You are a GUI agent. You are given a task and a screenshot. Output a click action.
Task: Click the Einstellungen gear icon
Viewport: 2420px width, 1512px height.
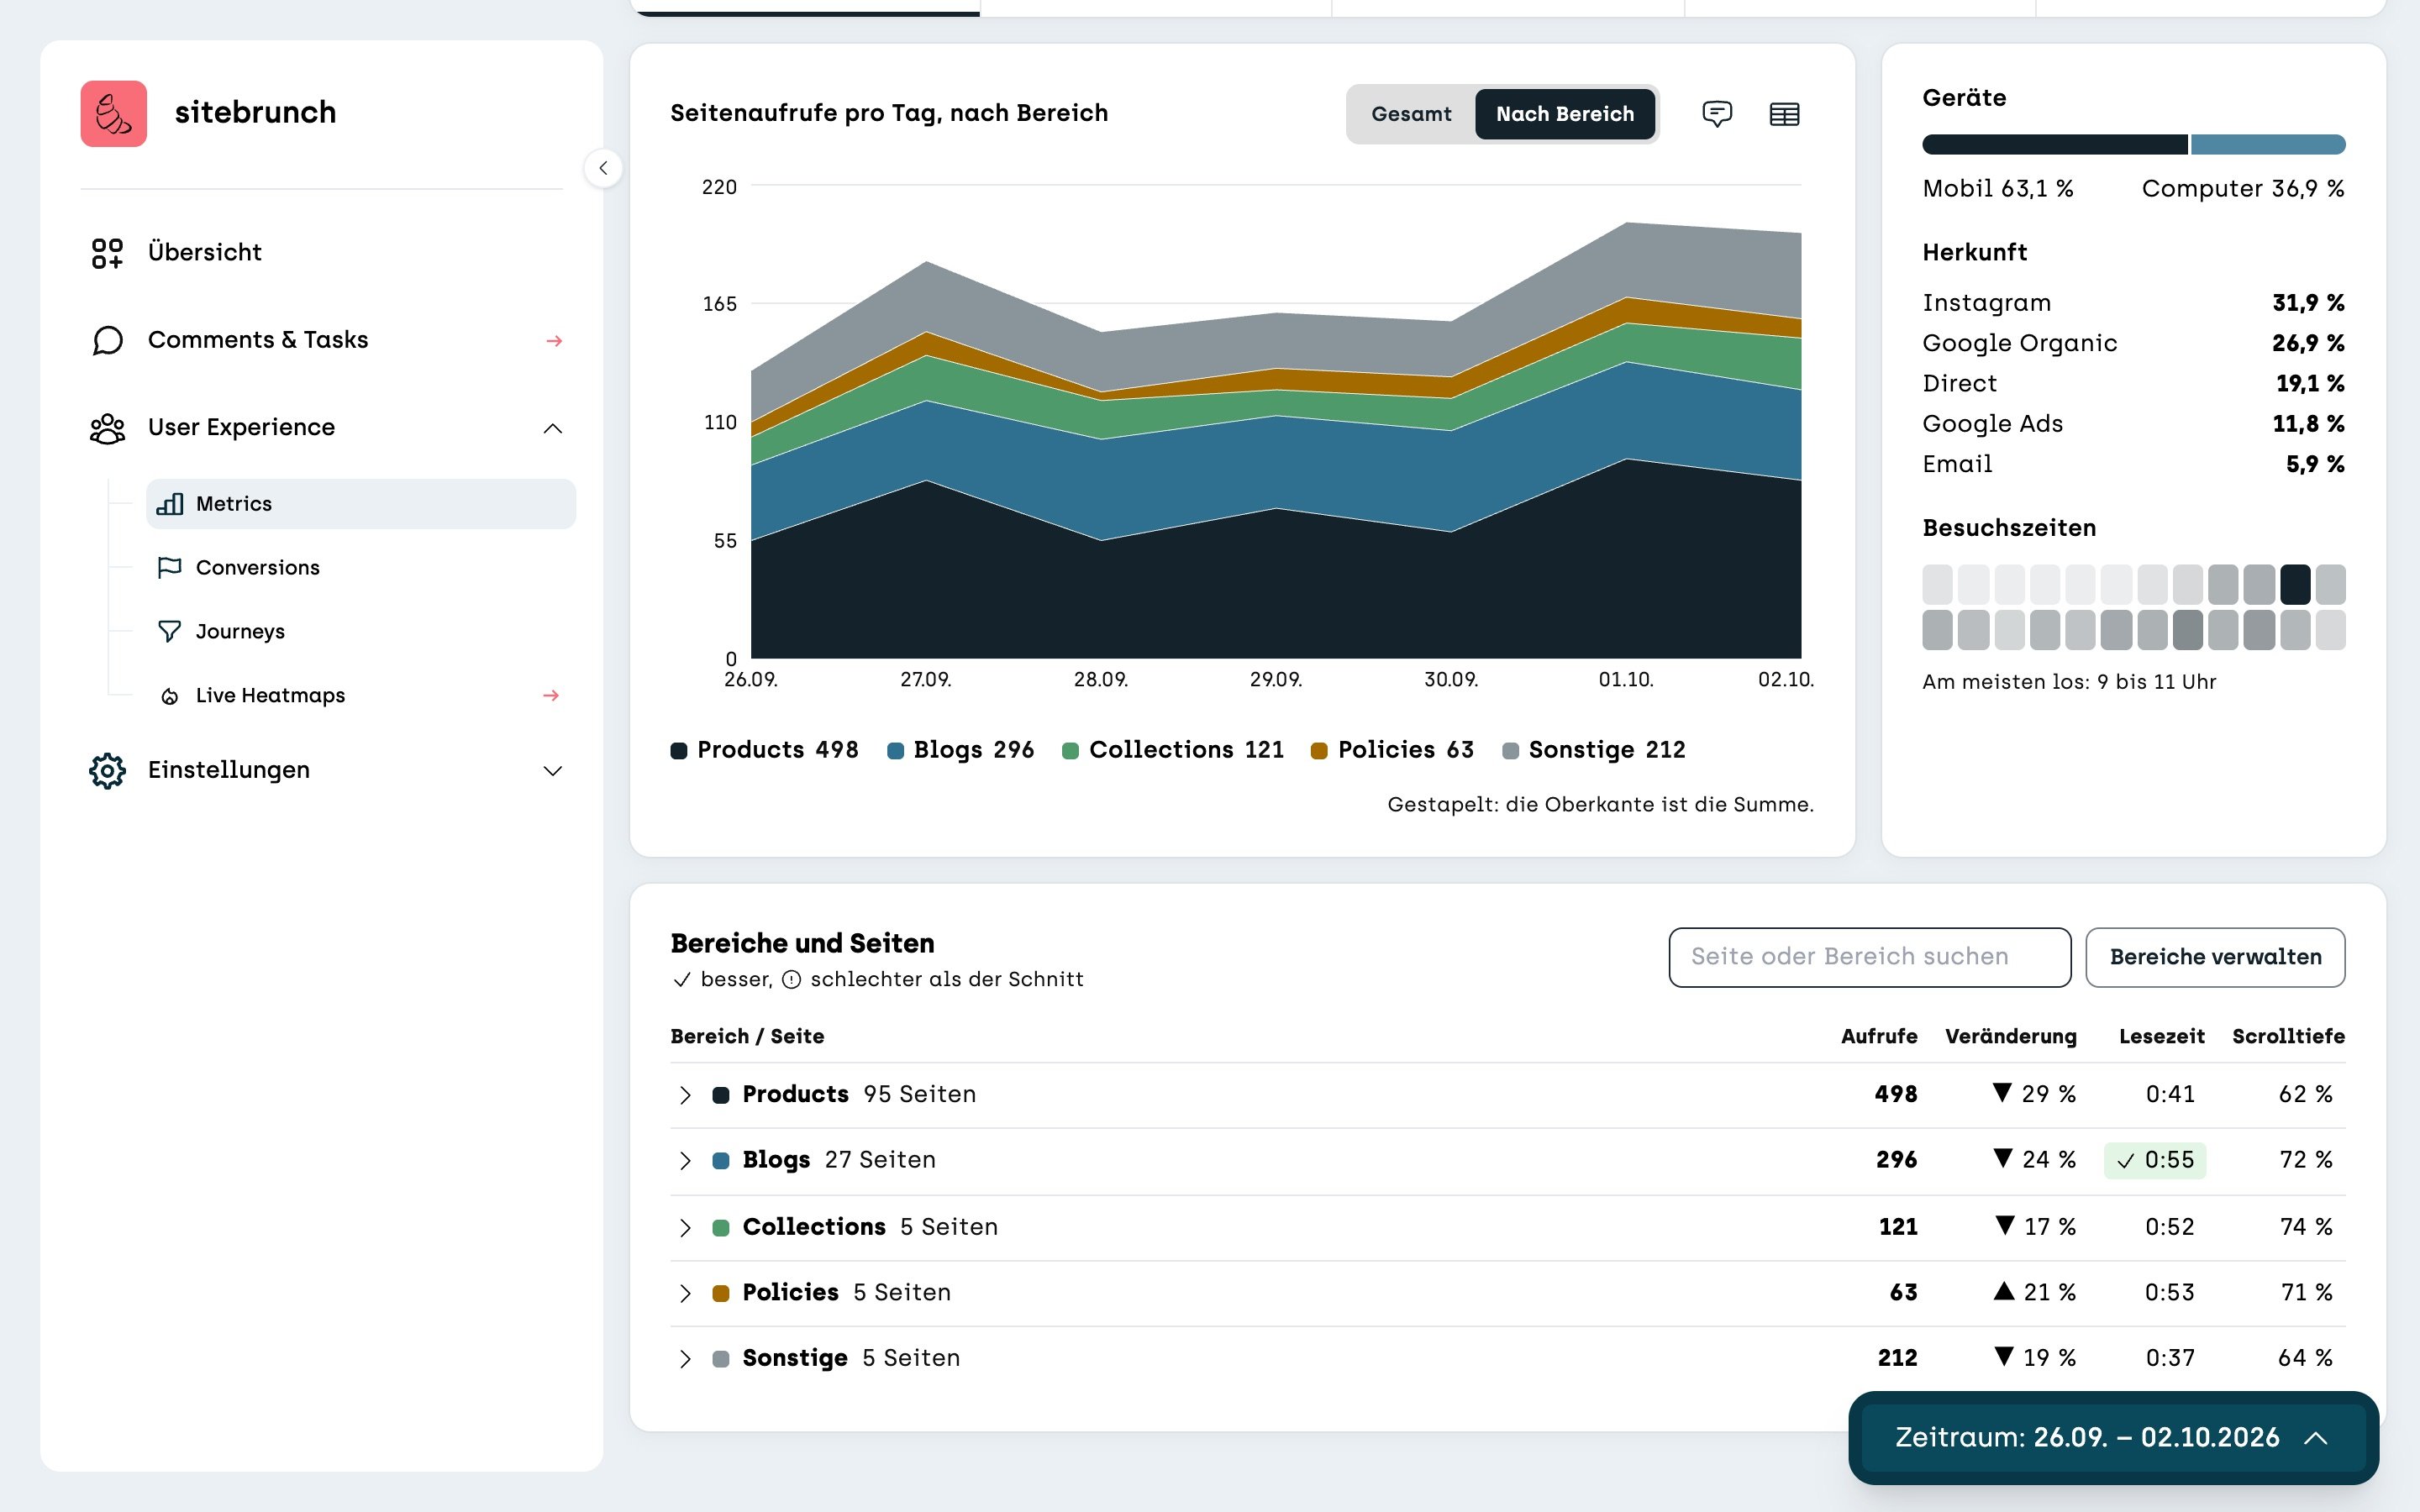(107, 770)
